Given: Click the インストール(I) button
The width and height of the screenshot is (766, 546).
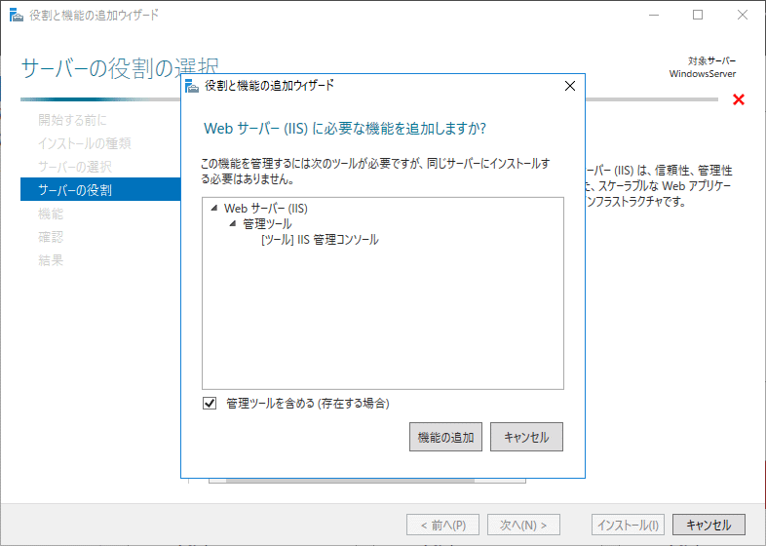Looking at the screenshot, I should pos(628,525).
